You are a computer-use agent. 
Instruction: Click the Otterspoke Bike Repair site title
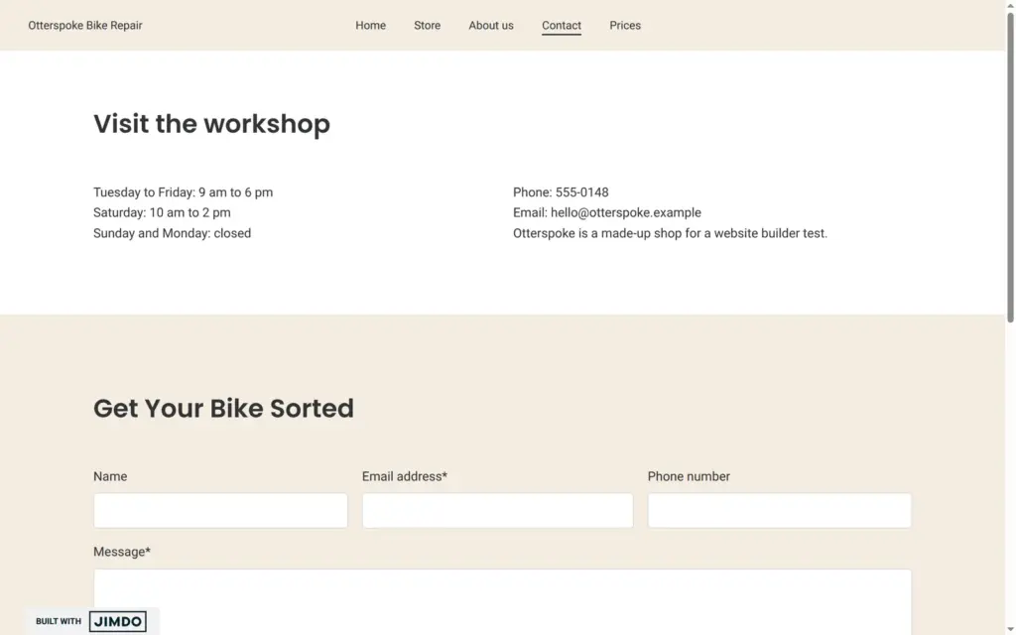point(85,25)
